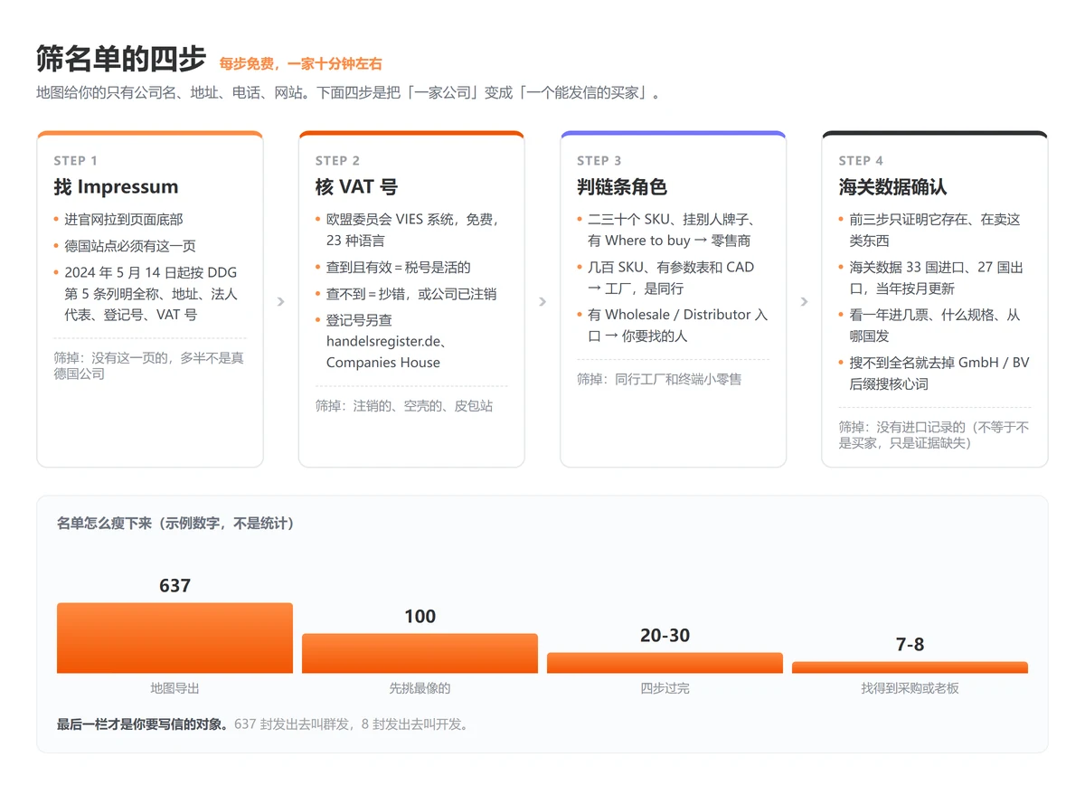The width and height of the screenshot is (1085, 785).
Task: Click the bullet 前三步只证明它存在
Action: pyautogui.click(x=935, y=230)
